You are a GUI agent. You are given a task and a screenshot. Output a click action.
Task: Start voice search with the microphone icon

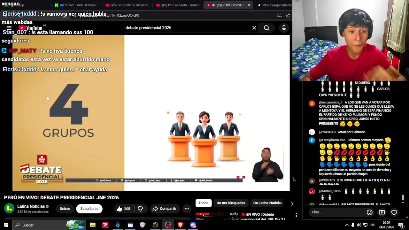[284, 28]
